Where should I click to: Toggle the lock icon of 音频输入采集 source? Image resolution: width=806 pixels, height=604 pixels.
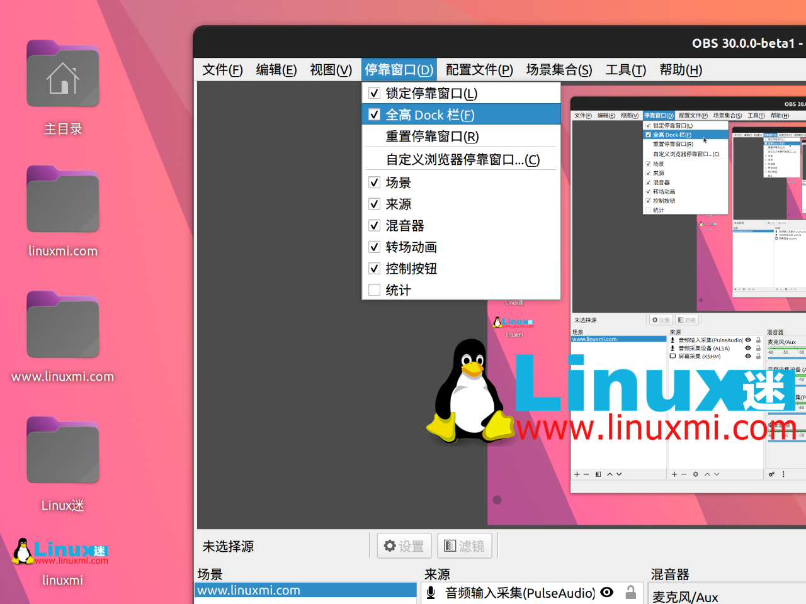click(630, 593)
